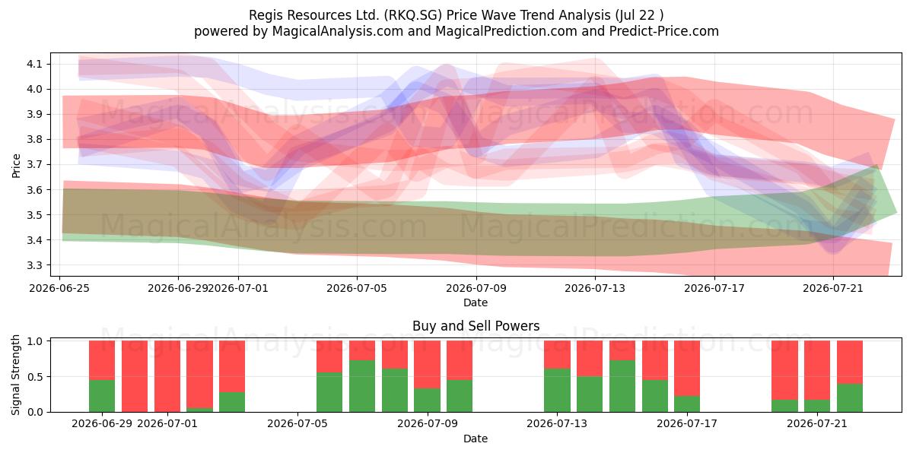Screen dimensions: 913x456
Task: Click the 'powered by MagicalAnalysis.com' subtitle line
Action: pyautogui.click(x=456, y=31)
